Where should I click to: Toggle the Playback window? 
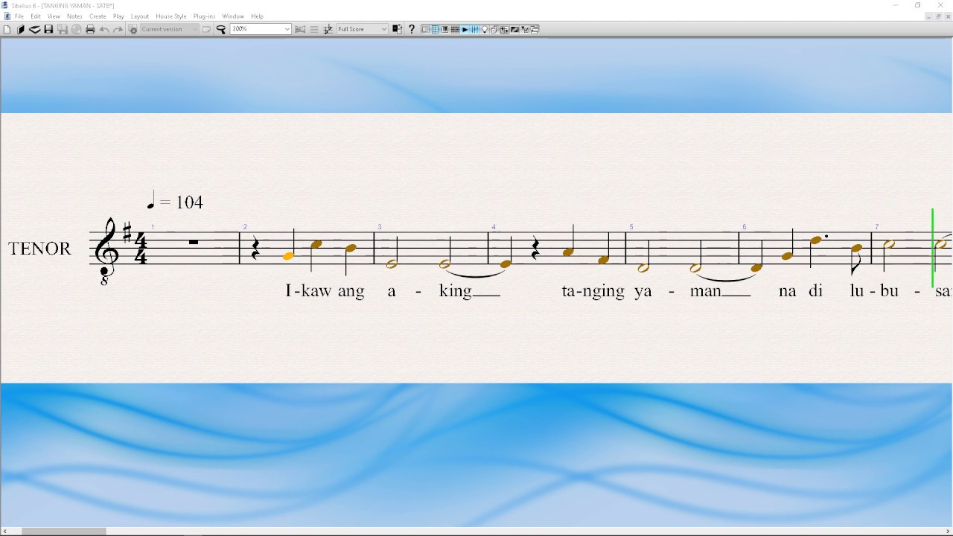click(x=465, y=29)
